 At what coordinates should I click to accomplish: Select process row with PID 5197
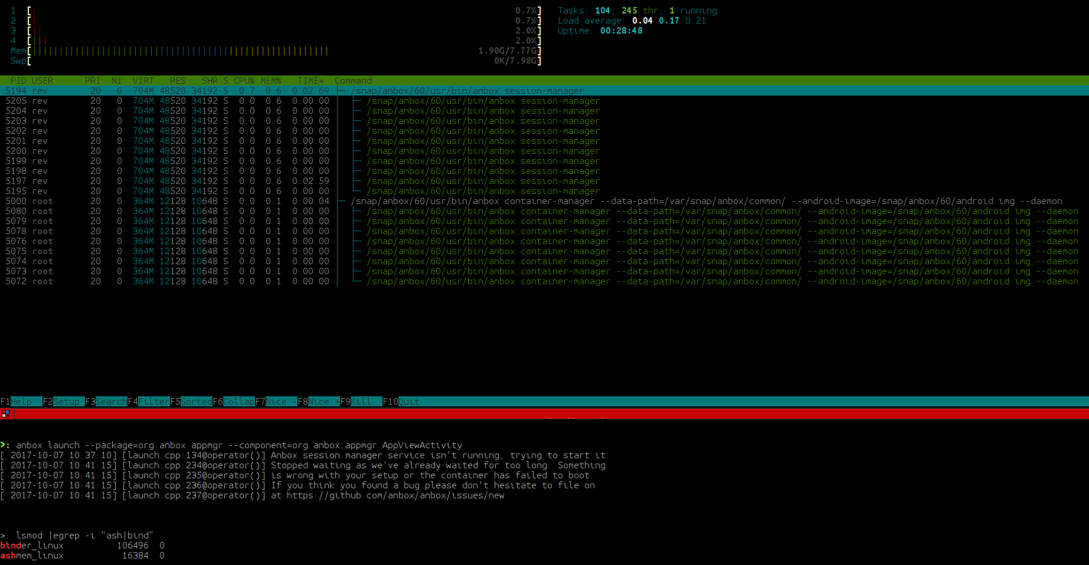click(x=544, y=181)
